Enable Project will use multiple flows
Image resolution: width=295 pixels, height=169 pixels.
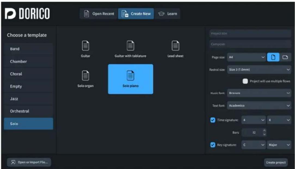click(x=245, y=81)
